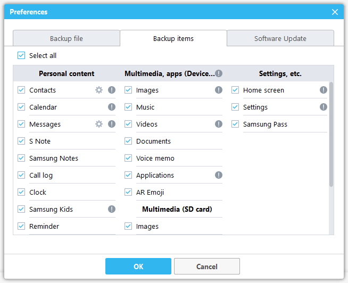Click info icon in Multimedia, apps header
The height and width of the screenshot is (283, 348).
(219, 74)
